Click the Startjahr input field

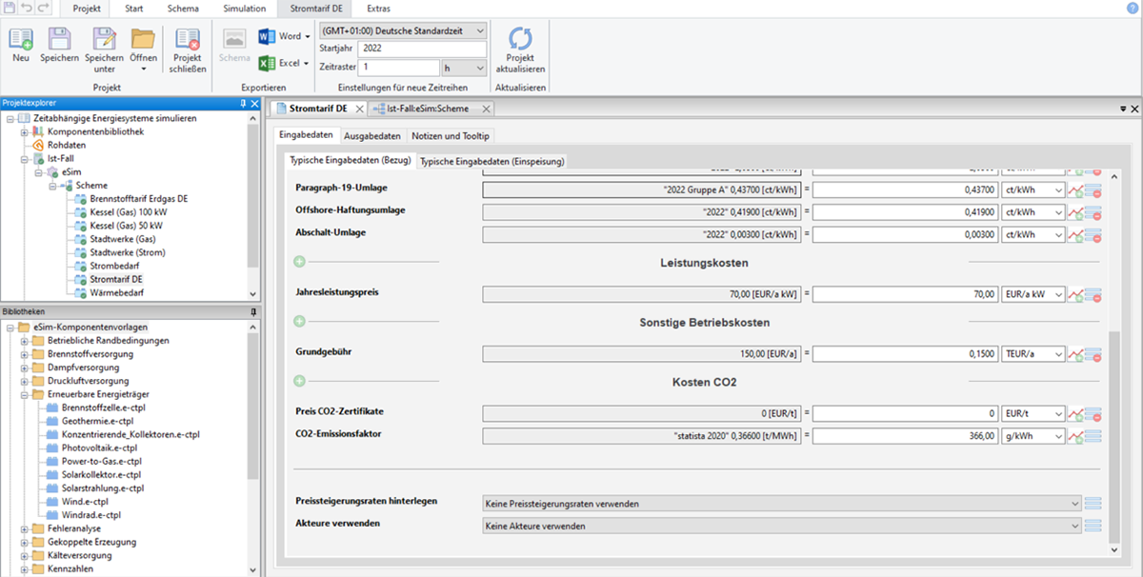423,50
